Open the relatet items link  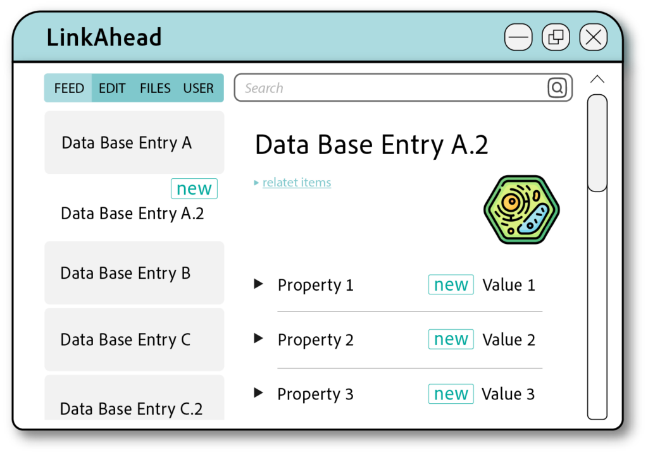point(296,183)
